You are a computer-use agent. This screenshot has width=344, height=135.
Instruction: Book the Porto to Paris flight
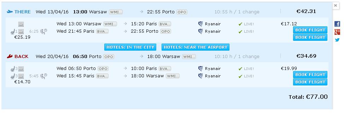pyautogui.click(x=310, y=75)
